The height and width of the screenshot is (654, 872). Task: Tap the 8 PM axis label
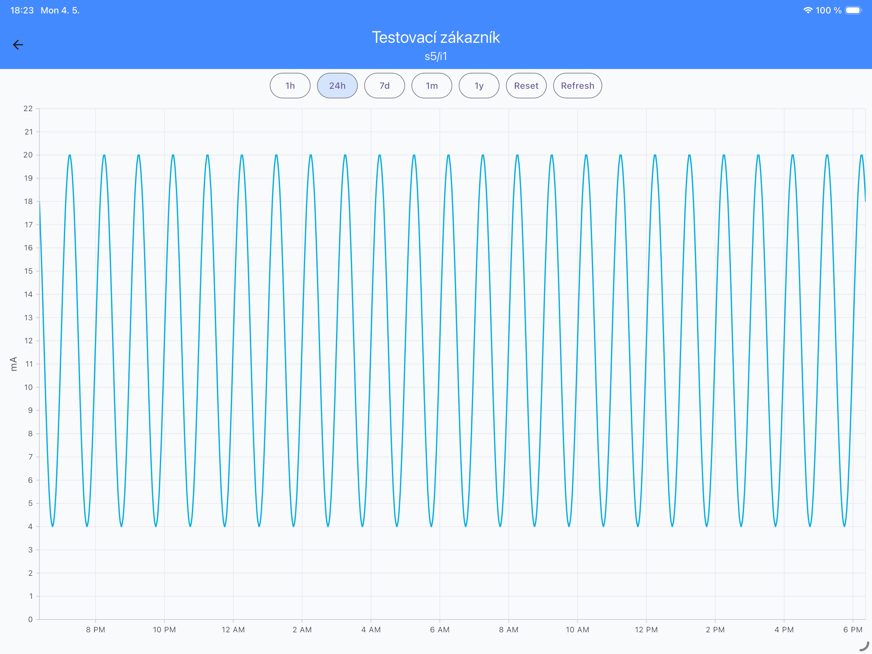click(x=95, y=629)
